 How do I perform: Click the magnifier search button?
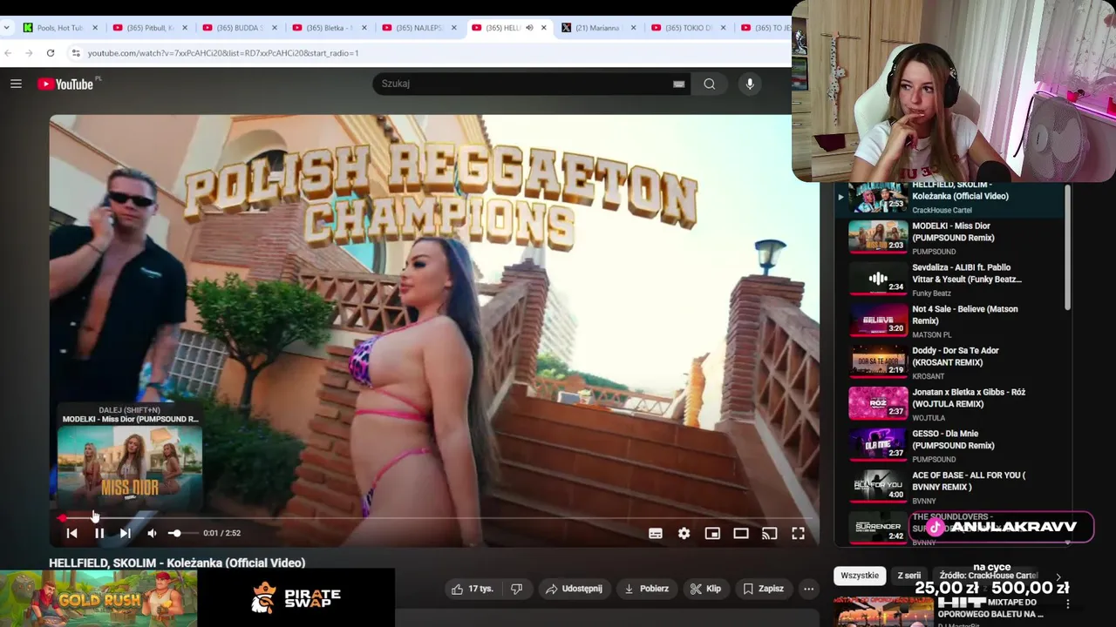tap(710, 84)
